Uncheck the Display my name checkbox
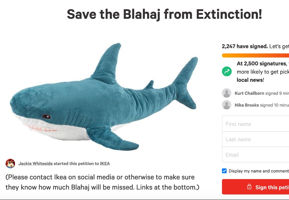The height and width of the screenshot is (200, 289). pos(224,171)
